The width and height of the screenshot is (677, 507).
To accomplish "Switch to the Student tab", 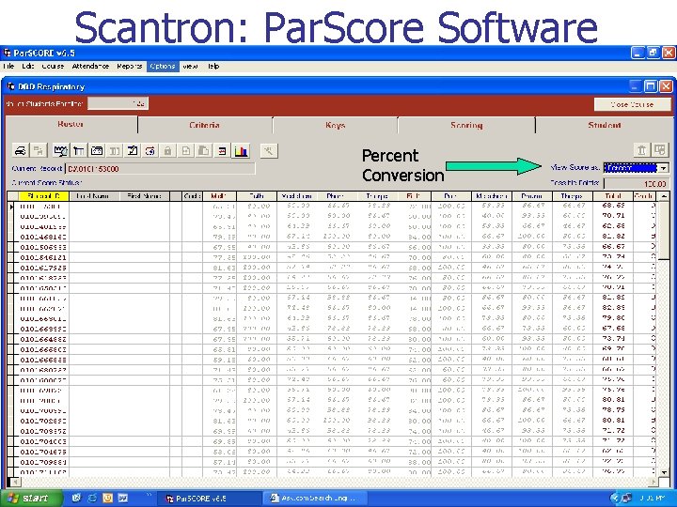I will (x=604, y=126).
